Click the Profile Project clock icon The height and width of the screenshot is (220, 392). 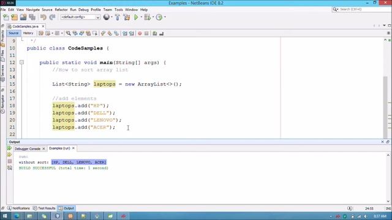pos(159,17)
